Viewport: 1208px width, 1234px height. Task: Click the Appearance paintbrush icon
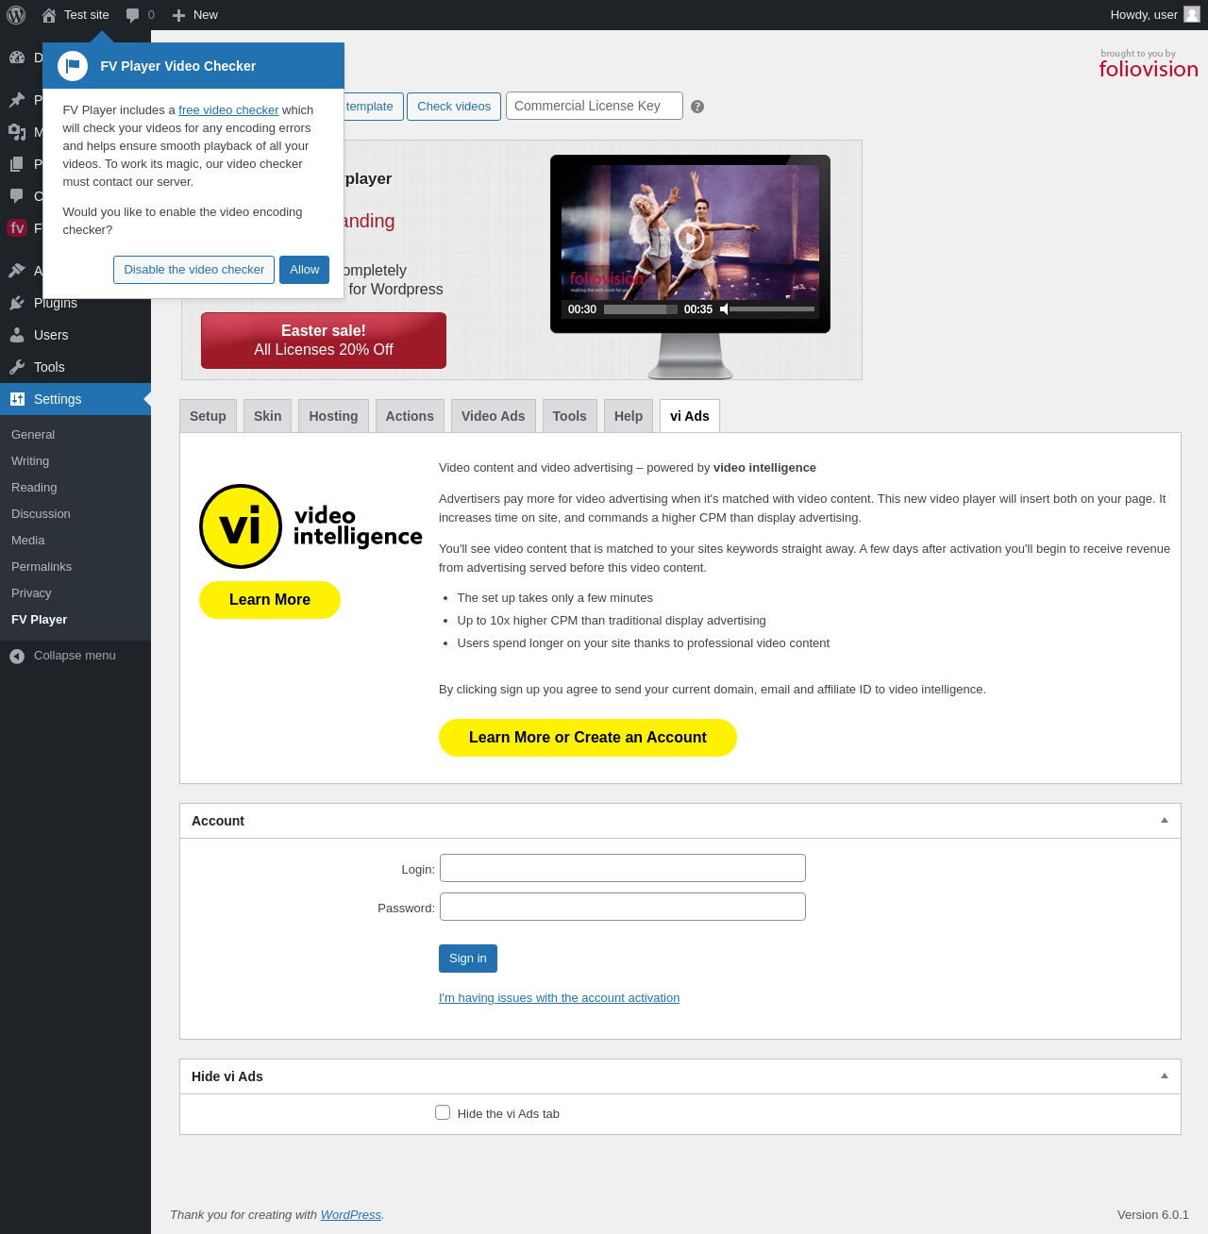pyautogui.click(x=17, y=271)
